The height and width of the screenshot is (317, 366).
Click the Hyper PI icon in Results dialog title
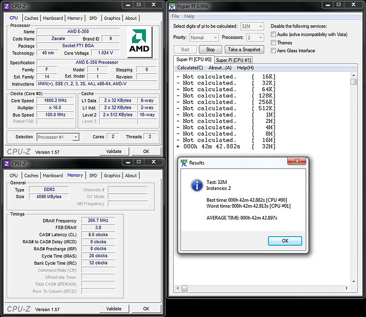184,163
